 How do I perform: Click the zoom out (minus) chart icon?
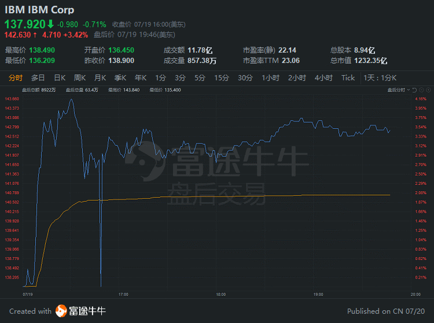coord(421,90)
